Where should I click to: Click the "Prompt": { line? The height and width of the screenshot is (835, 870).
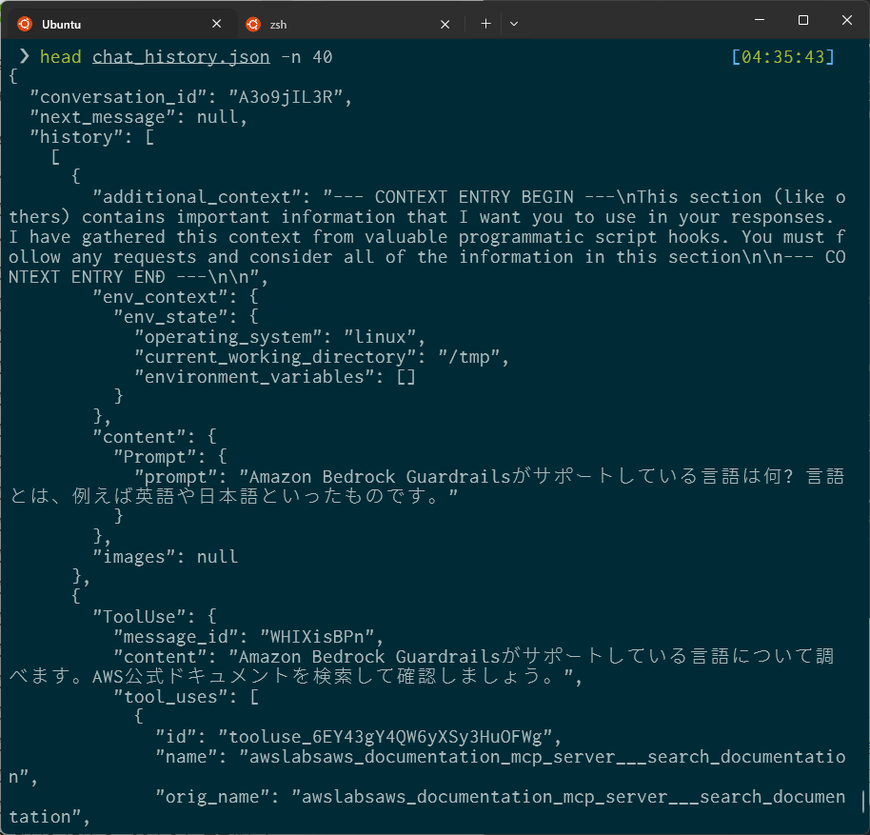170,457
